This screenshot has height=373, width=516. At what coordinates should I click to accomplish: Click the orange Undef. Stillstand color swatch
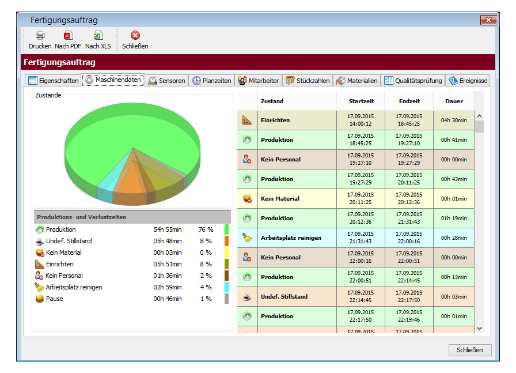(226, 241)
